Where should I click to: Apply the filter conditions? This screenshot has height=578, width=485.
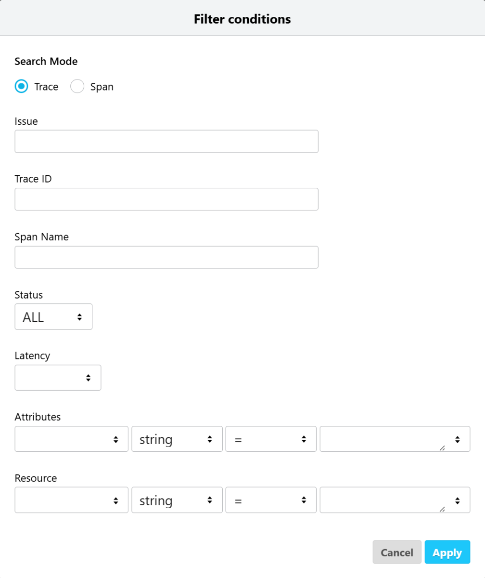(447, 552)
